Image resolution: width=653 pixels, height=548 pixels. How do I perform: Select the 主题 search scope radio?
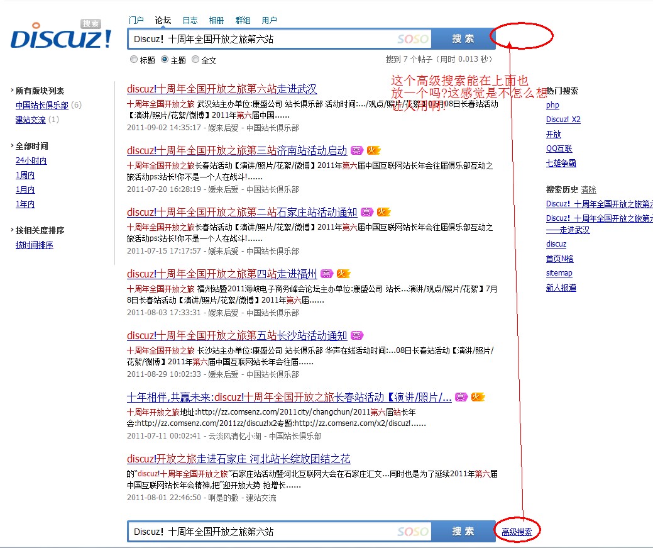click(x=165, y=60)
